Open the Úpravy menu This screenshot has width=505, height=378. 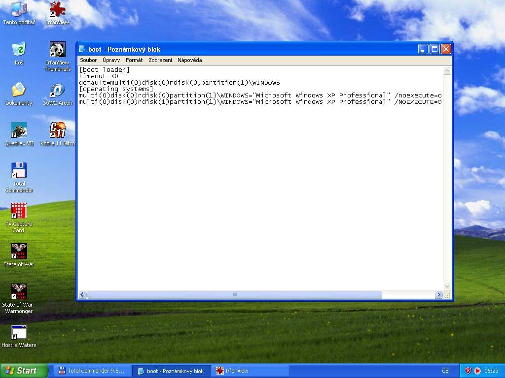pos(111,60)
